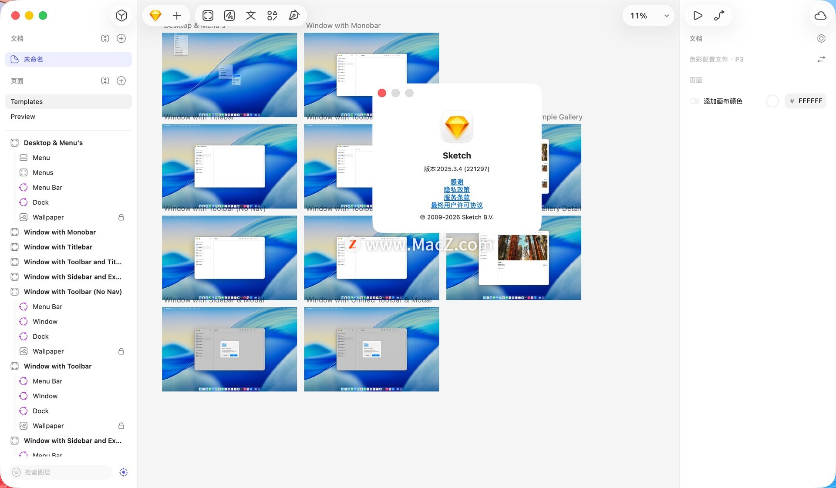
Task: Select the Pen vector tool
Action: click(294, 16)
